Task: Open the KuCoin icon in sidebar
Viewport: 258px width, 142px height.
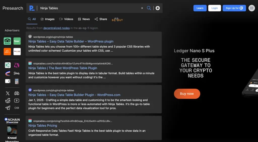Action: [x=8, y=65]
